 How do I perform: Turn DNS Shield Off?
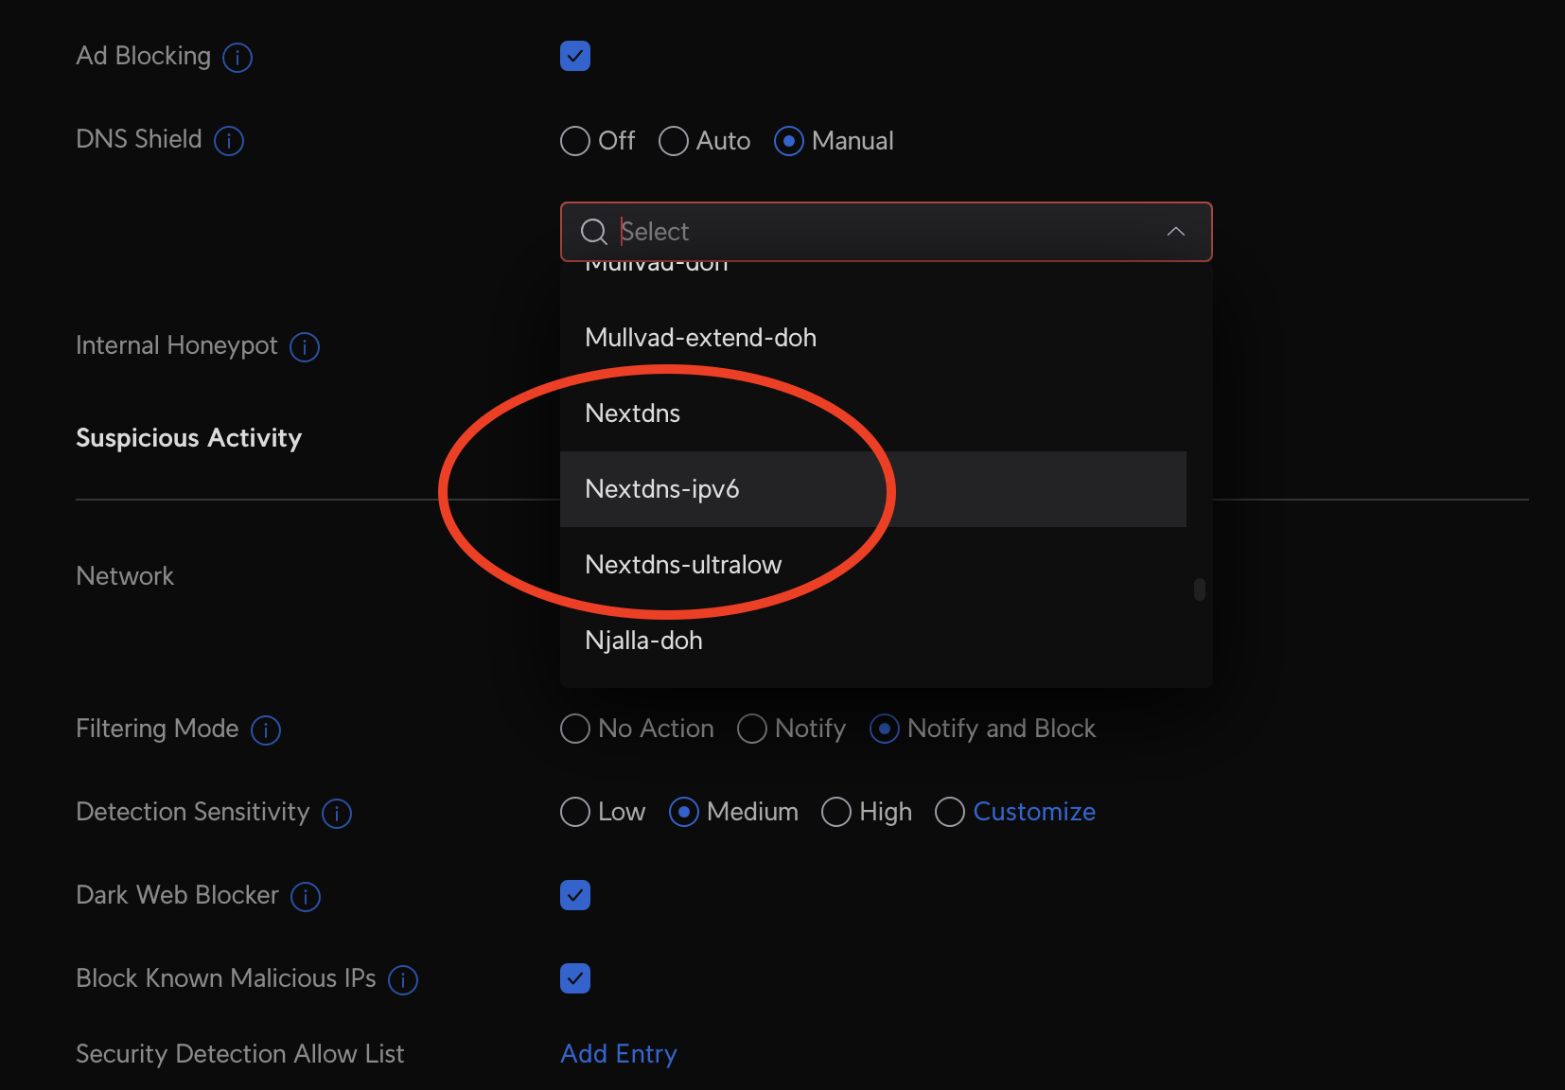click(x=575, y=141)
